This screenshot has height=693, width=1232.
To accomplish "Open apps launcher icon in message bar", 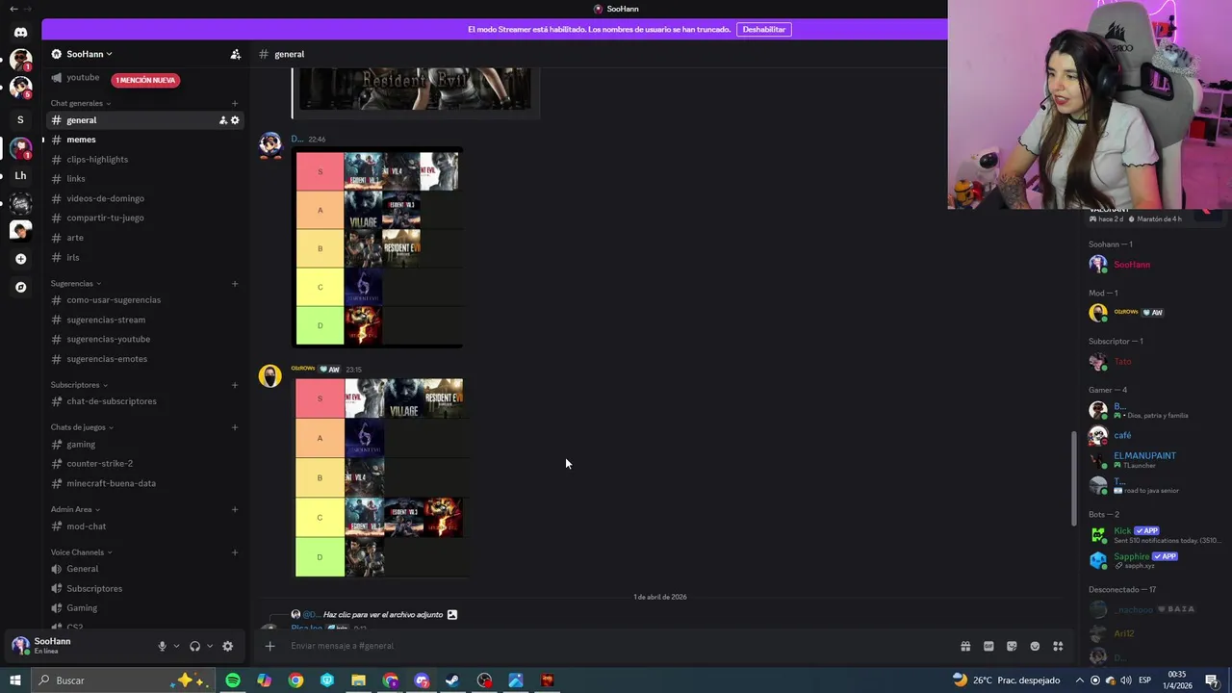I will pyautogui.click(x=1058, y=646).
